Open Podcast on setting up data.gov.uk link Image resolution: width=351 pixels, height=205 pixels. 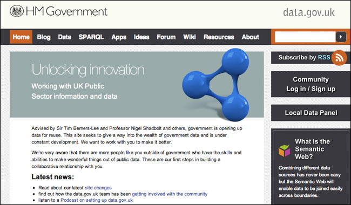point(97,200)
